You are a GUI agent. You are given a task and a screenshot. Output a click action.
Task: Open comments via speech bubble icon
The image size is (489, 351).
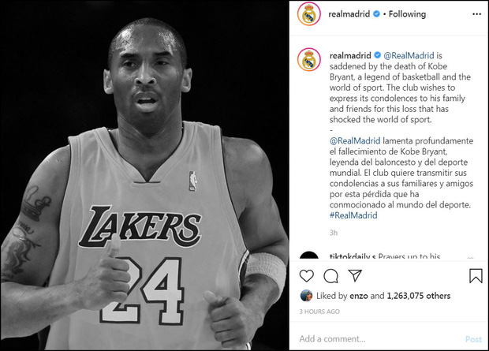(330, 276)
